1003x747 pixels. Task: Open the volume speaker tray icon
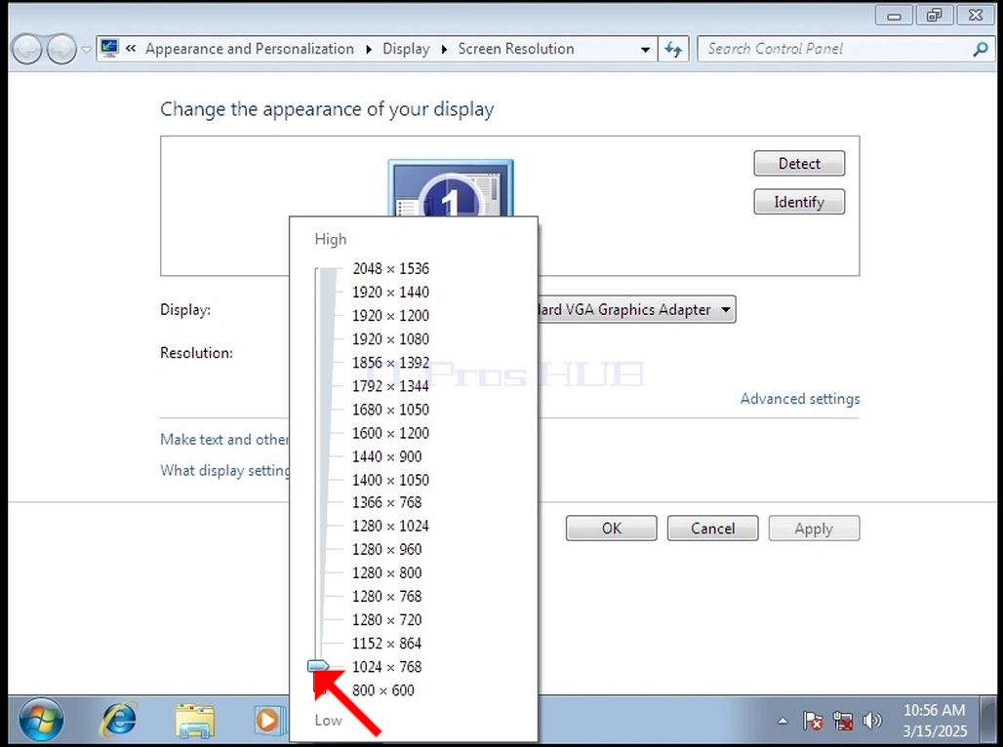coord(871,721)
